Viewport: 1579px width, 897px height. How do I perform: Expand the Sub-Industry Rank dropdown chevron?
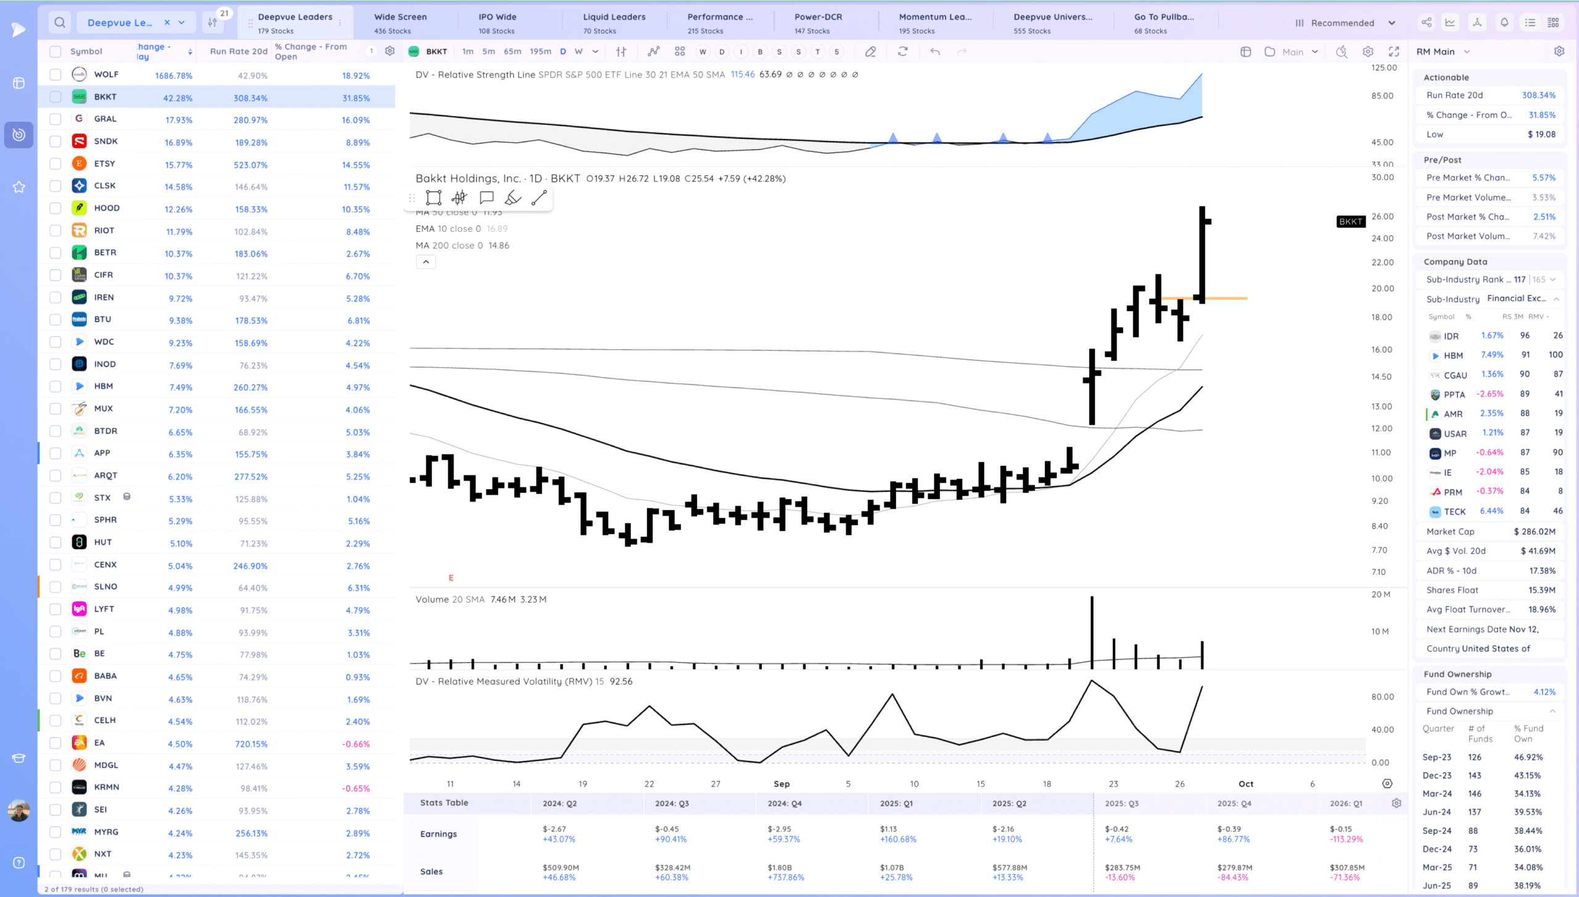1553,279
